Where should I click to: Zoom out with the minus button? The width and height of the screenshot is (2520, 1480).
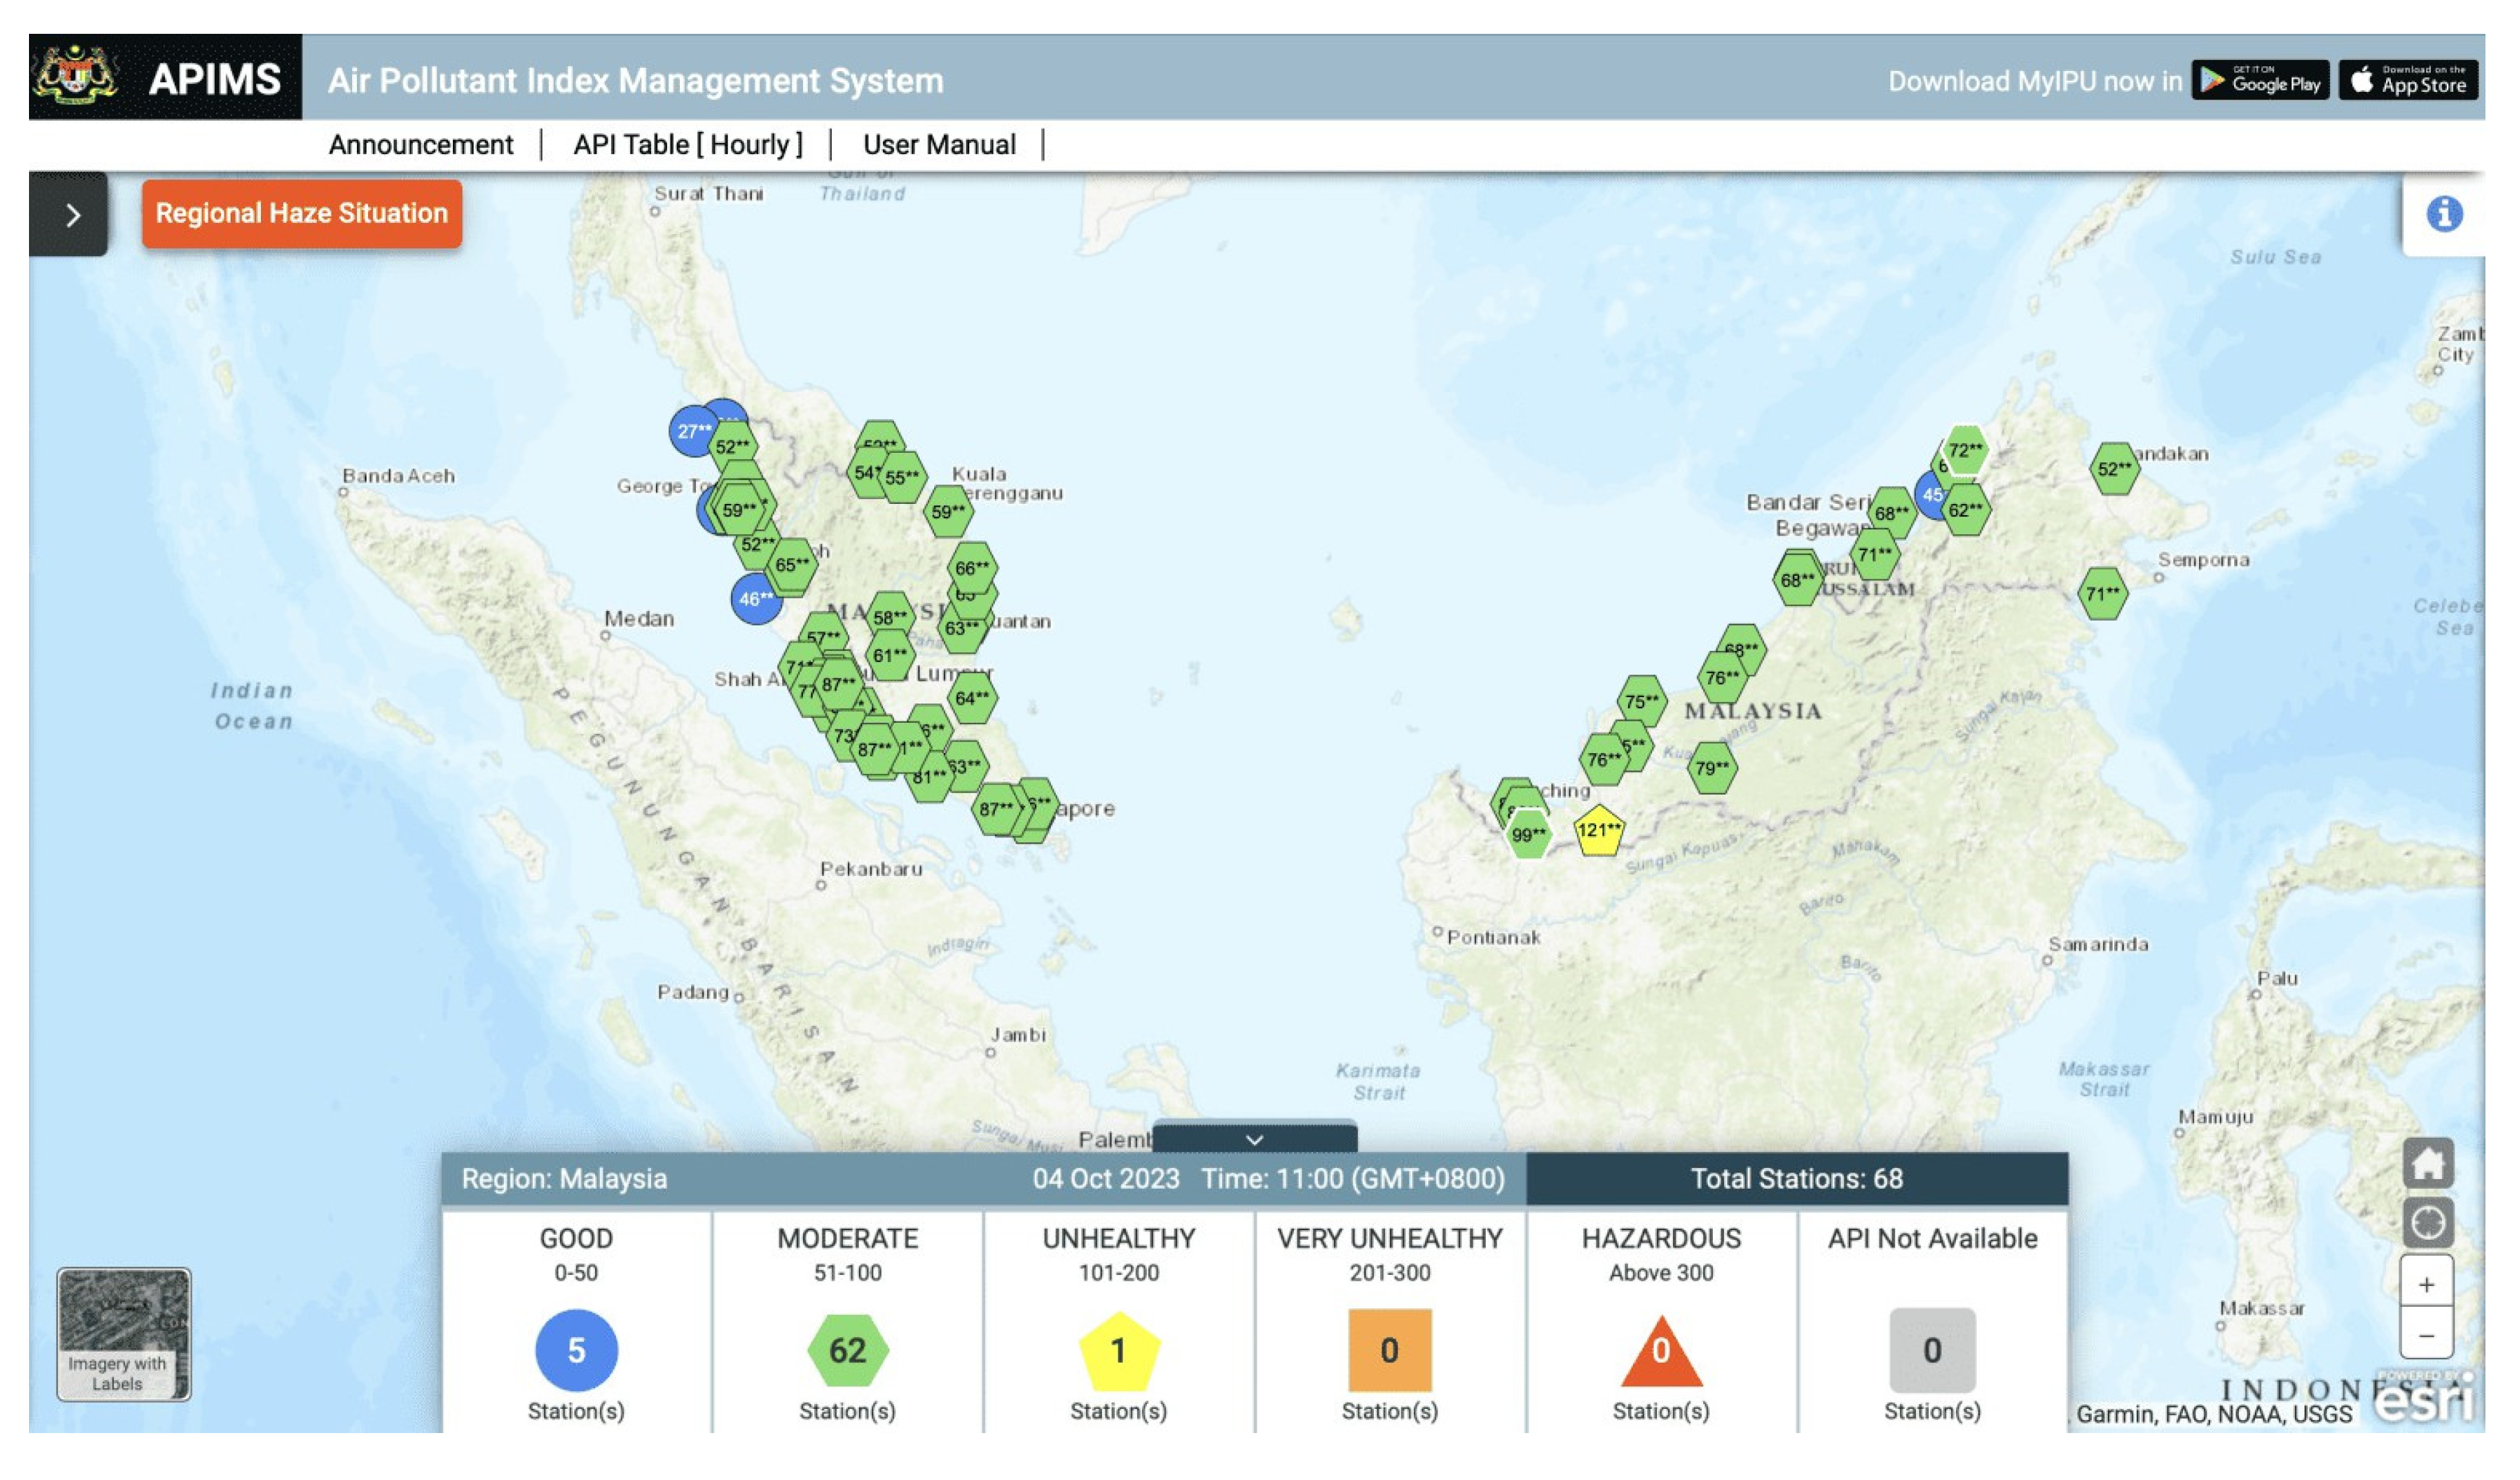pyautogui.click(x=2427, y=1336)
